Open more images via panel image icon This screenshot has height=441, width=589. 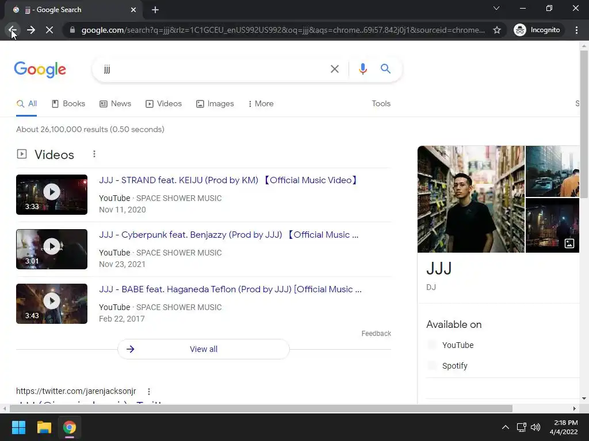[569, 243]
